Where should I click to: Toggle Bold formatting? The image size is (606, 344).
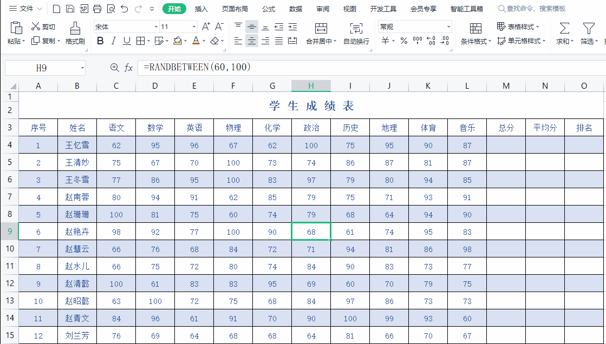(x=100, y=41)
